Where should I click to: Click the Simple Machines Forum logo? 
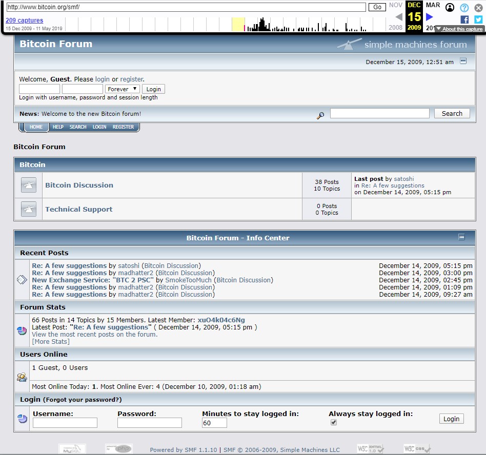click(x=402, y=44)
